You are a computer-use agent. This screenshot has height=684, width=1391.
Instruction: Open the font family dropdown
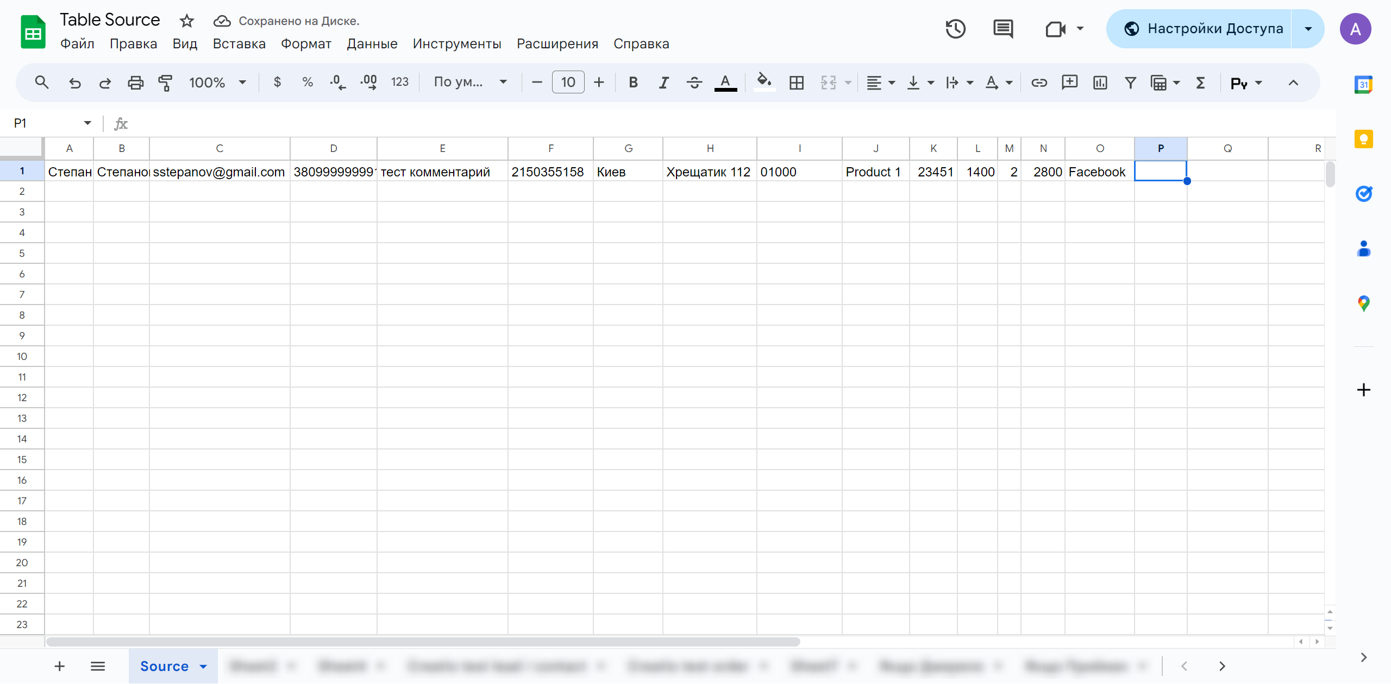tap(471, 83)
